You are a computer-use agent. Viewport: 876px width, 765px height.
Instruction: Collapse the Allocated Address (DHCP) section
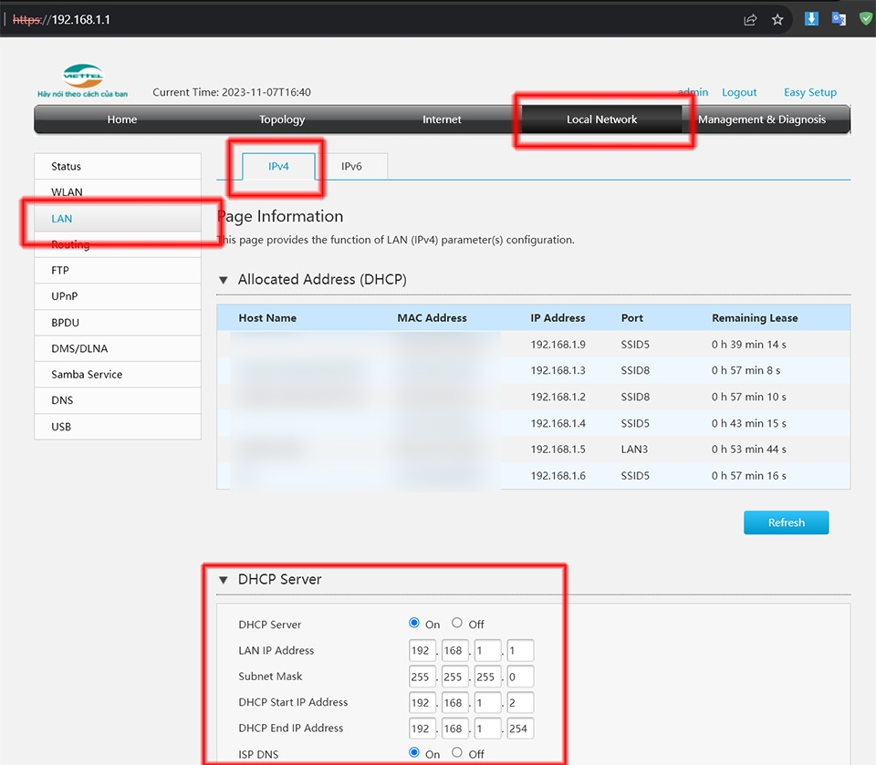224,280
